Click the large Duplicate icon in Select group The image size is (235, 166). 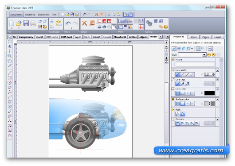pyautogui.click(x=92, y=23)
